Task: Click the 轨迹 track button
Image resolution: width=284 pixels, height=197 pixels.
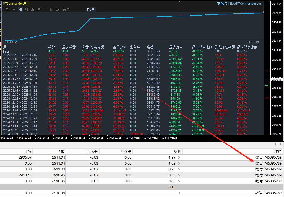Action: click(91, 10)
